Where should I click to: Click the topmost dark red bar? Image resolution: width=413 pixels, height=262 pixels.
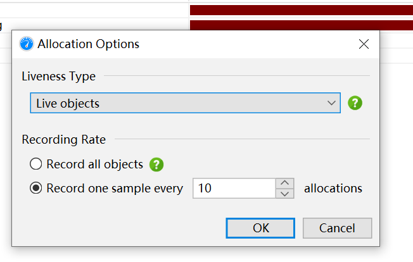pos(302,10)
